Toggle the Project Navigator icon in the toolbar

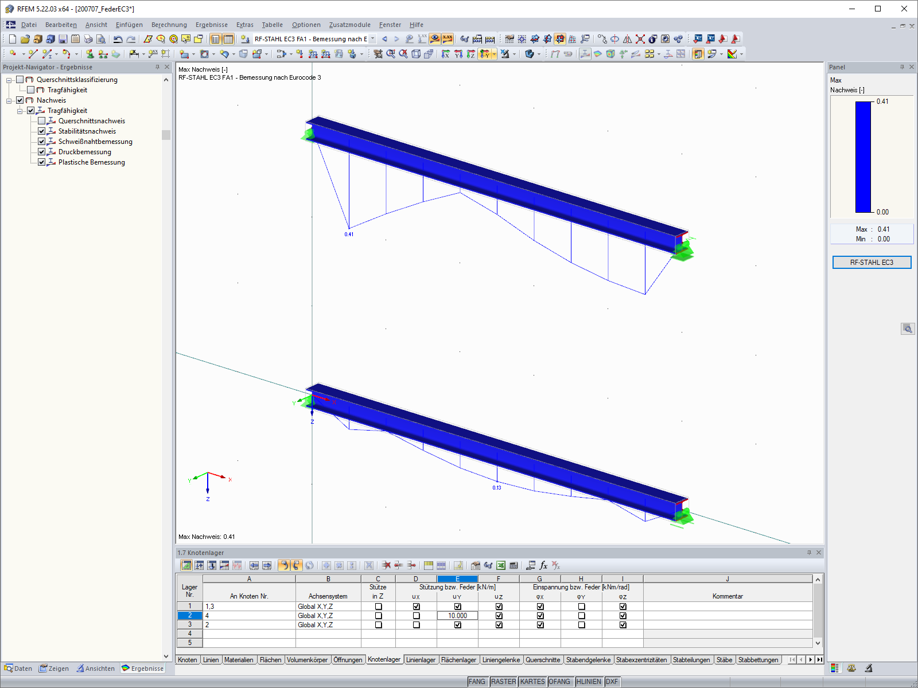tap(215, 39)
